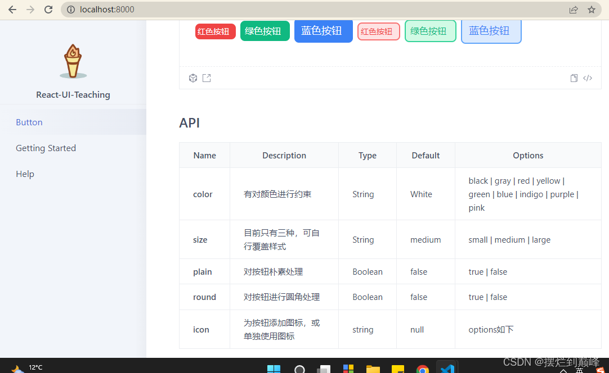Open the Help page from the sidebar
609x373 pixels.
pos(25,174)
